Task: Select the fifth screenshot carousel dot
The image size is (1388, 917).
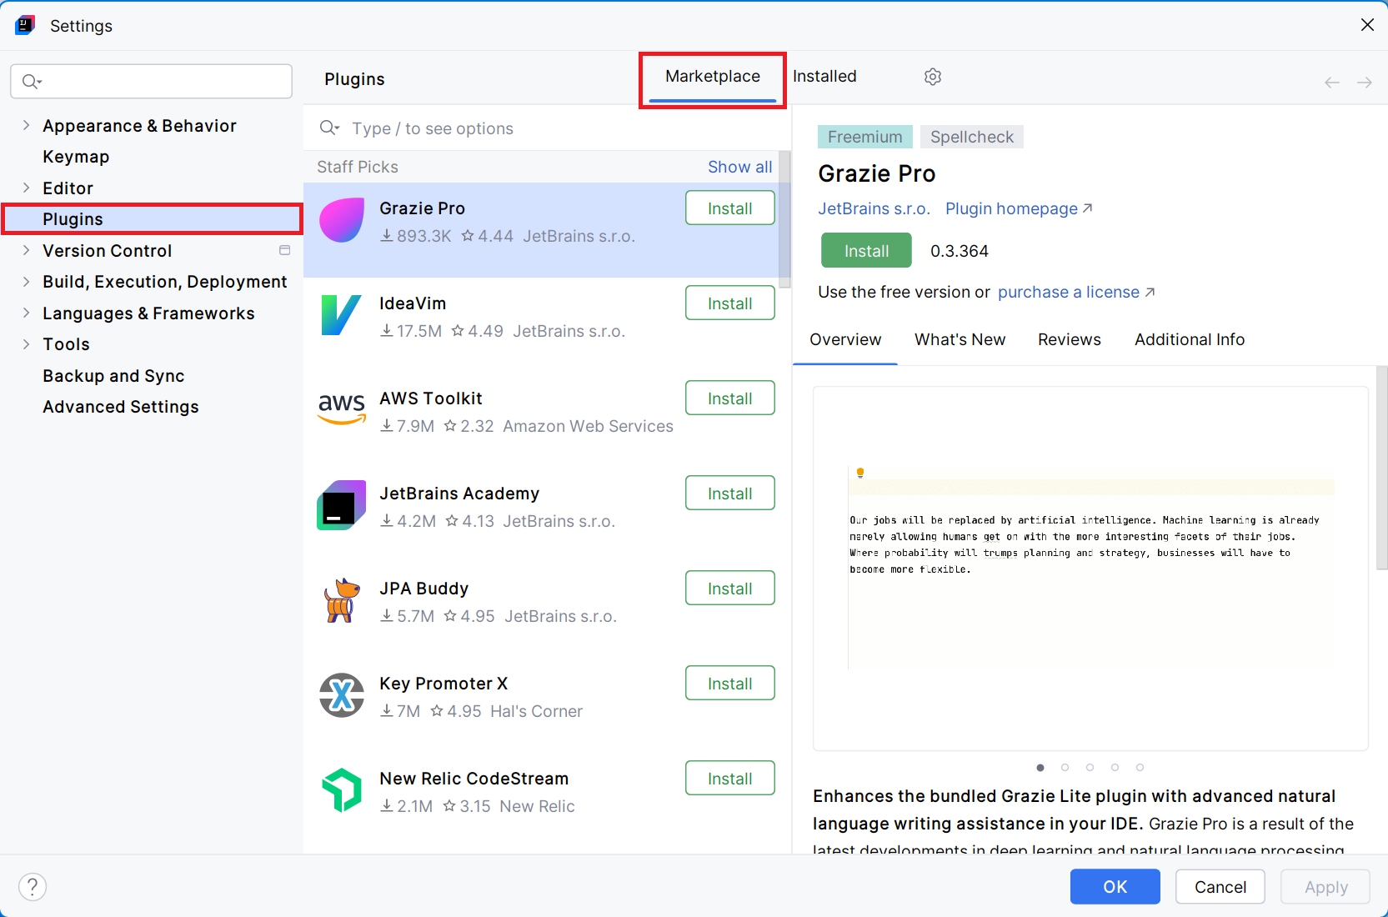Action: coord(1140,767)
